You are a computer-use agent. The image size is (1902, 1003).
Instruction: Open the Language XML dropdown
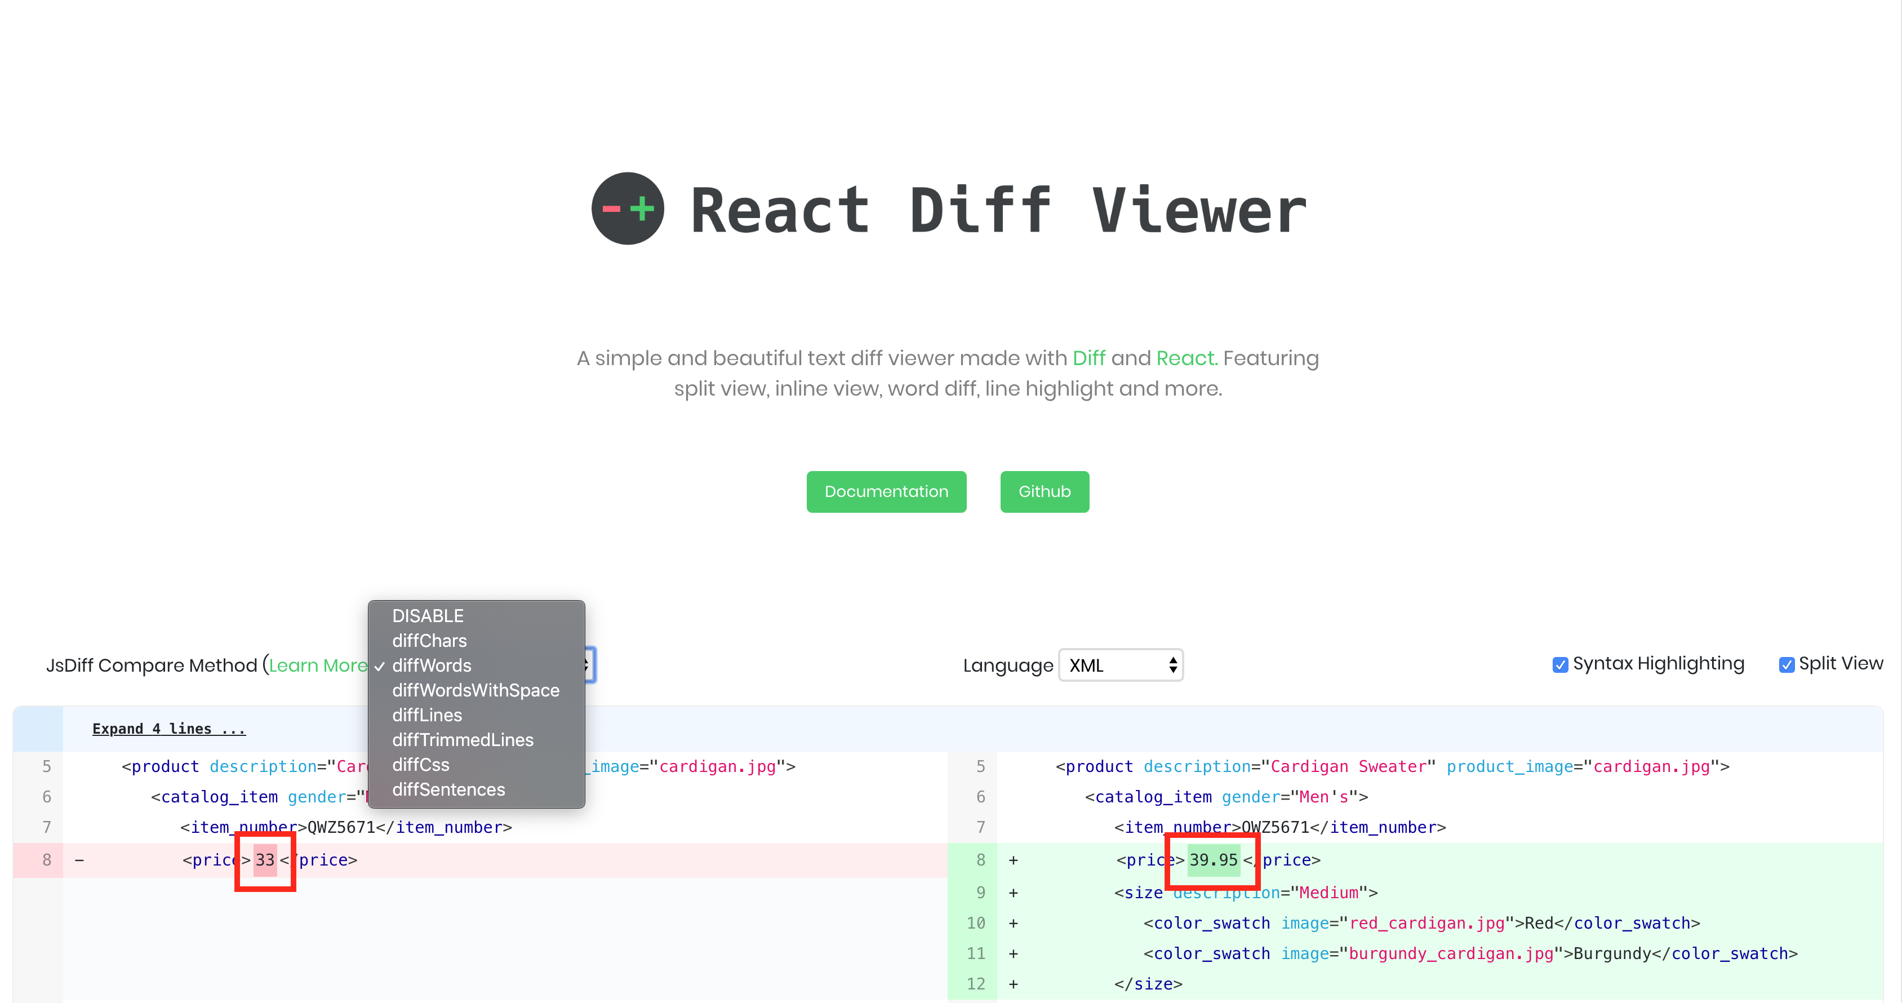point(1120,665)
